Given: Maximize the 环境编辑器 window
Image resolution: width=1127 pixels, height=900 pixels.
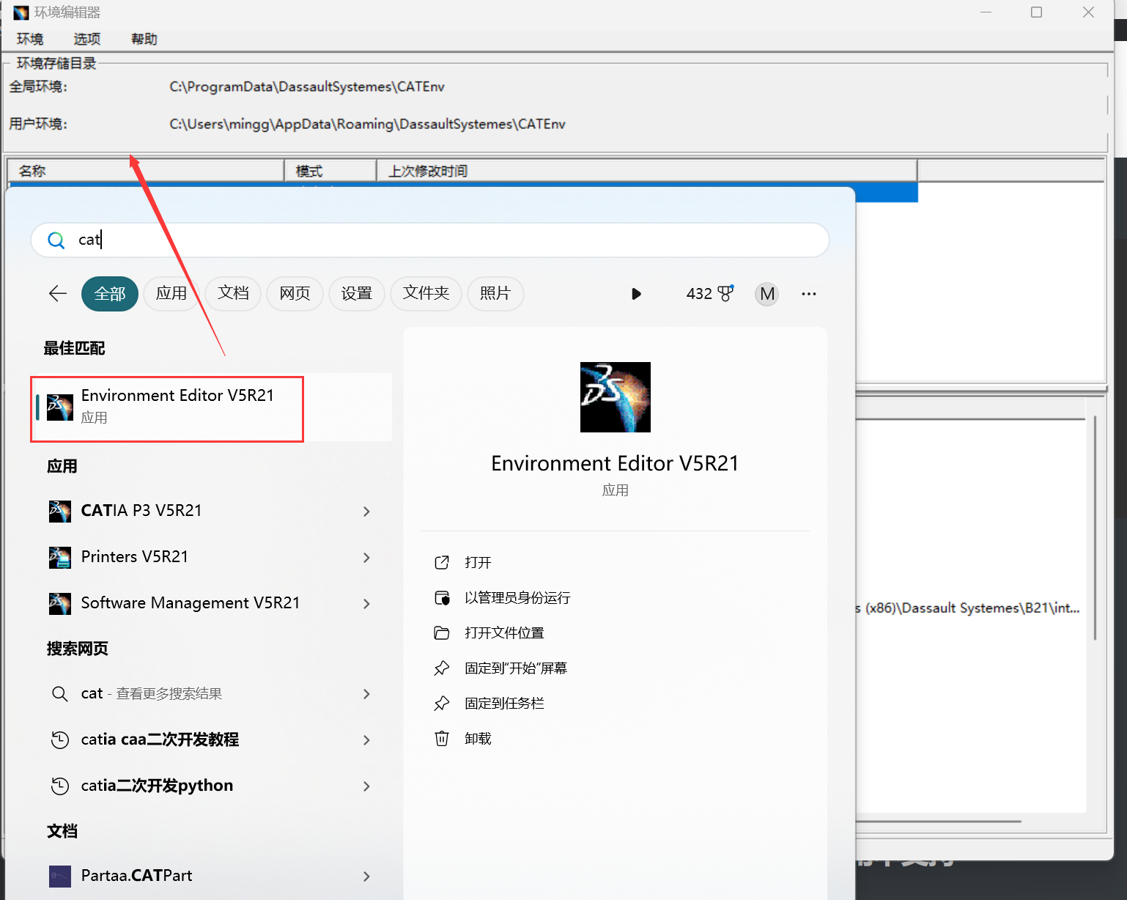Looking at the screenshot, I should (x=1036, y=12).
